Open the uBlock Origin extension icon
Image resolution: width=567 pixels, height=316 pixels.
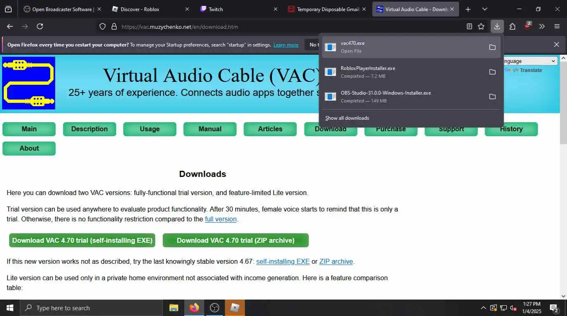[527, 26]
